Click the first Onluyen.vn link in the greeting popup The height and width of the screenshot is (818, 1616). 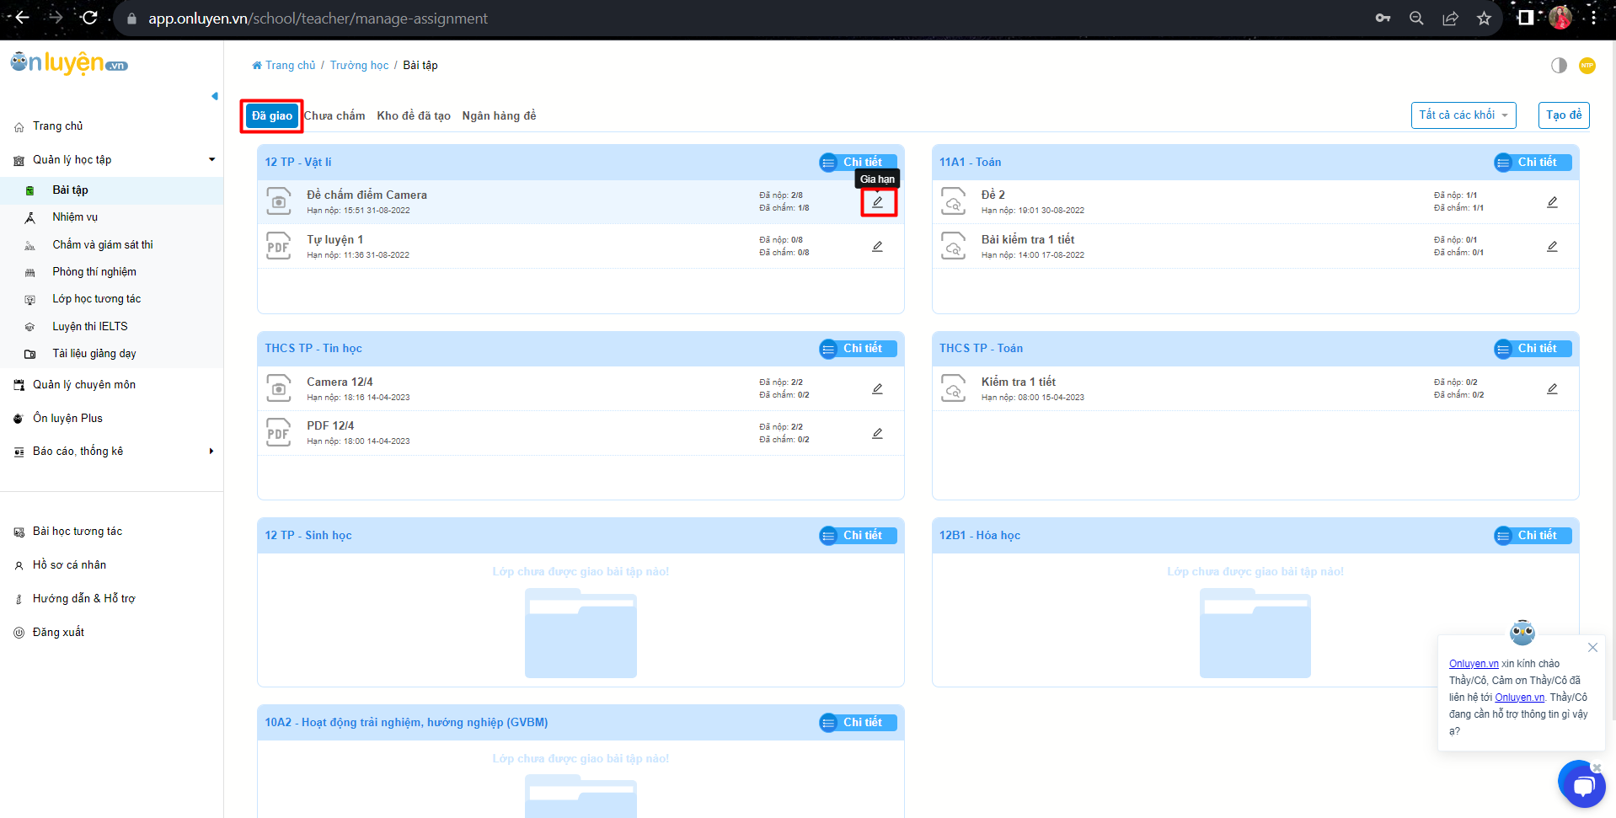coord(1474,664)
